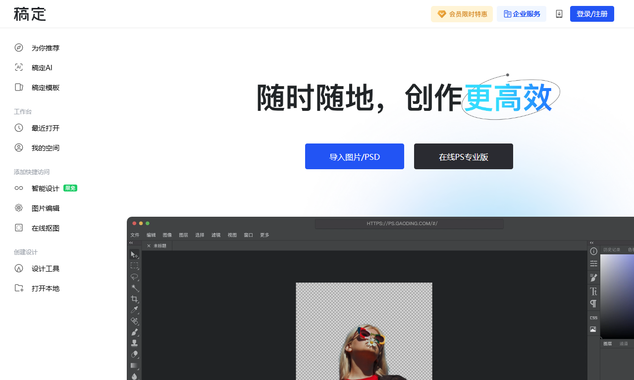
Task: Switch to the 历史记录 panel tab
Action: point(612,250)
